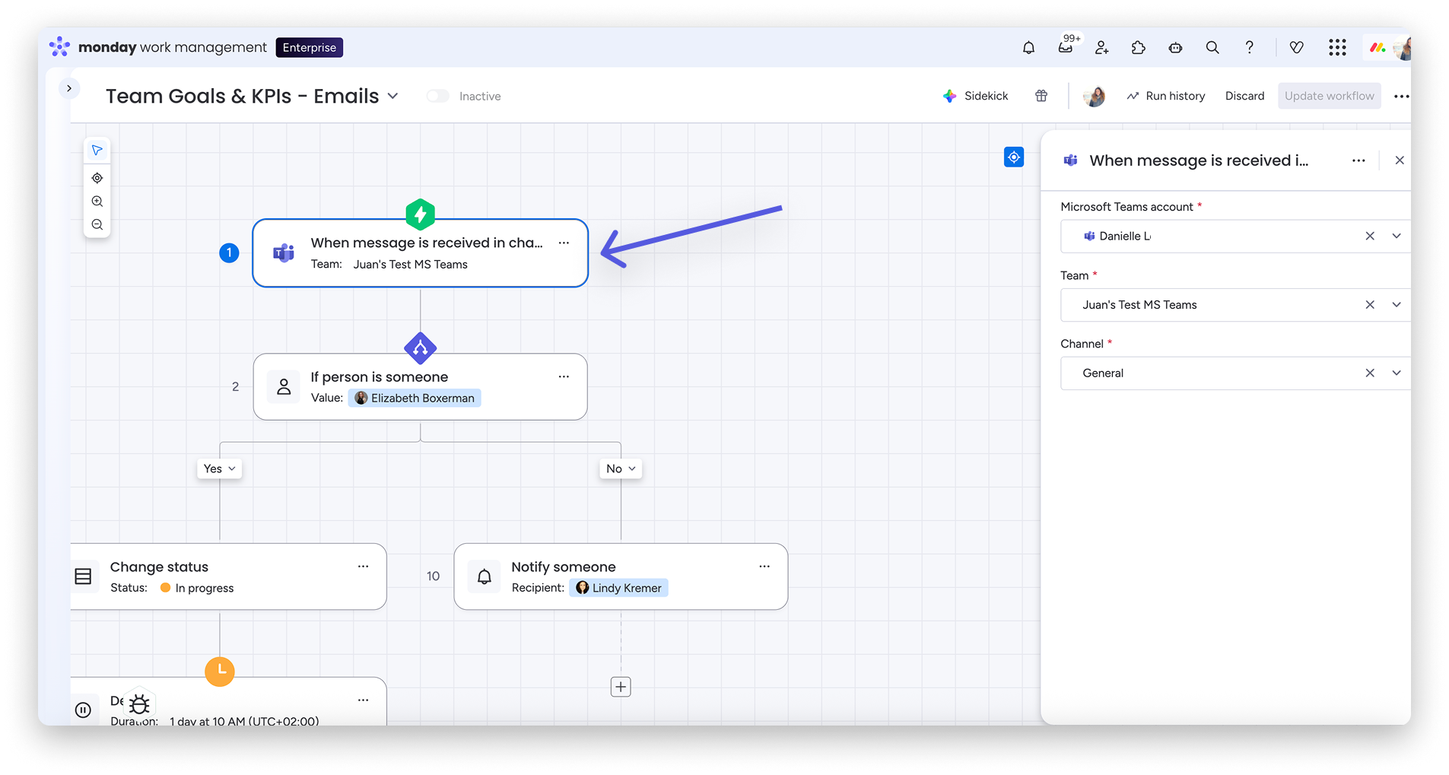Toggle the Inactive workflow switch

437,96
